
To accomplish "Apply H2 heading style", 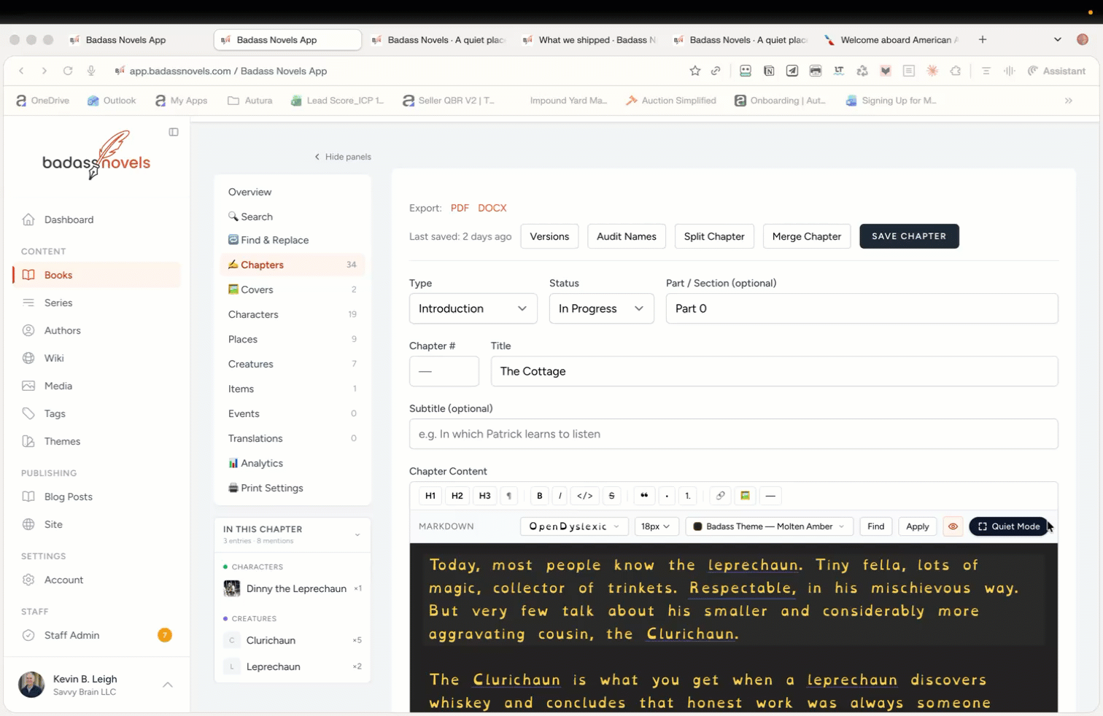I will [457, 496].
